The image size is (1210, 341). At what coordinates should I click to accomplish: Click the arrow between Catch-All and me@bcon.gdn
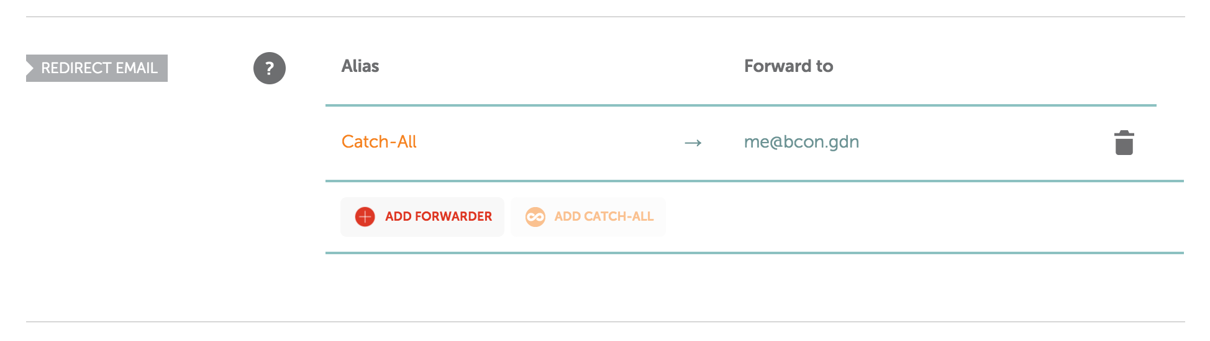point(693,143)
